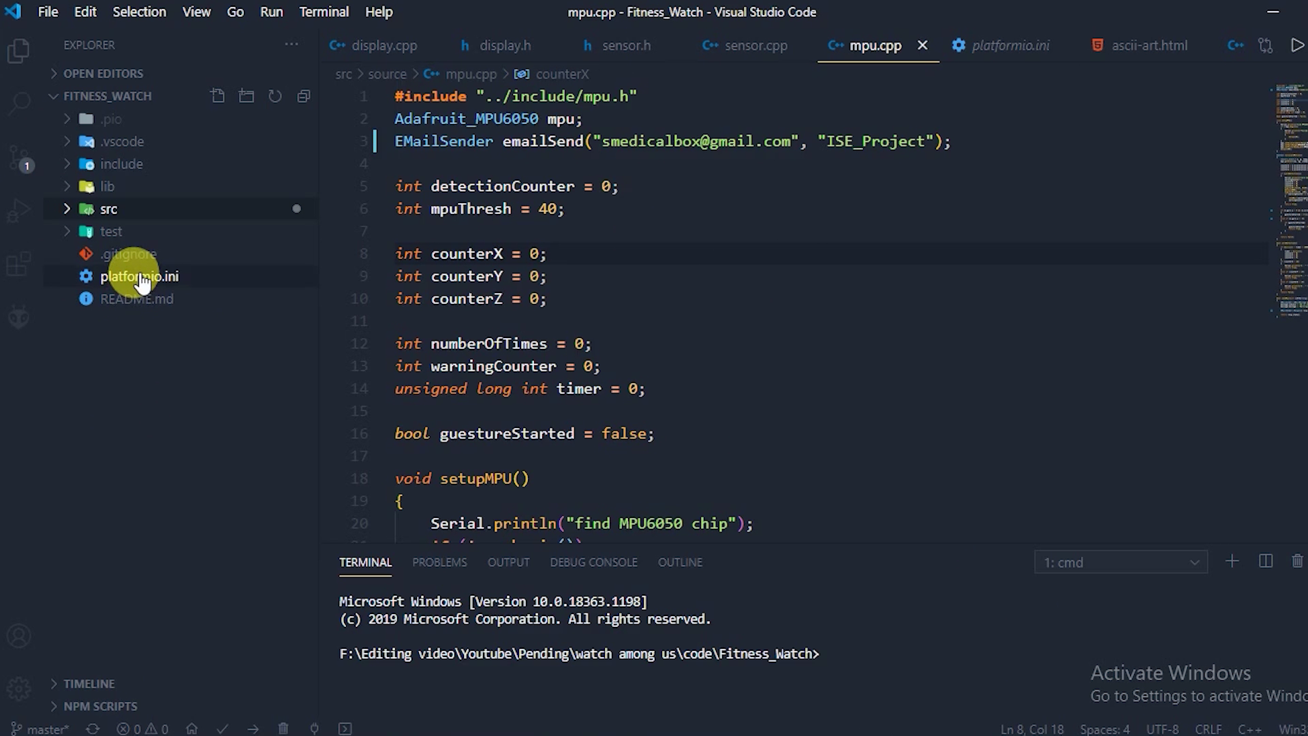
Task: Open the Explorer view in activity bar
Action: [18, 51]
